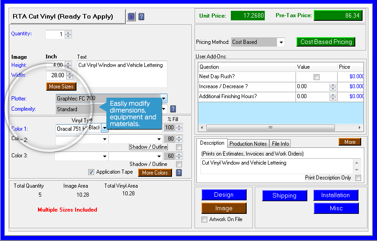Click the help icon beside More Colors
377x241 pixels.
coord(179,173)
